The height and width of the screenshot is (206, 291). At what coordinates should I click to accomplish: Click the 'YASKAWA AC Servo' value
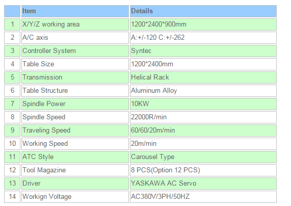[x=203, y=184]
